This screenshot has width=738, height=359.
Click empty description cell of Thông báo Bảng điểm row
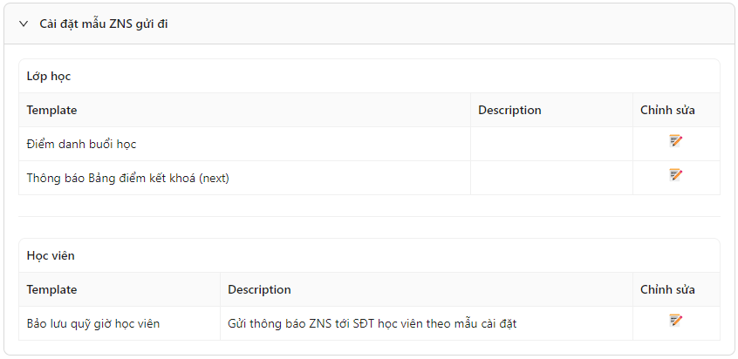pyautogui.click(x=551, y=178)
